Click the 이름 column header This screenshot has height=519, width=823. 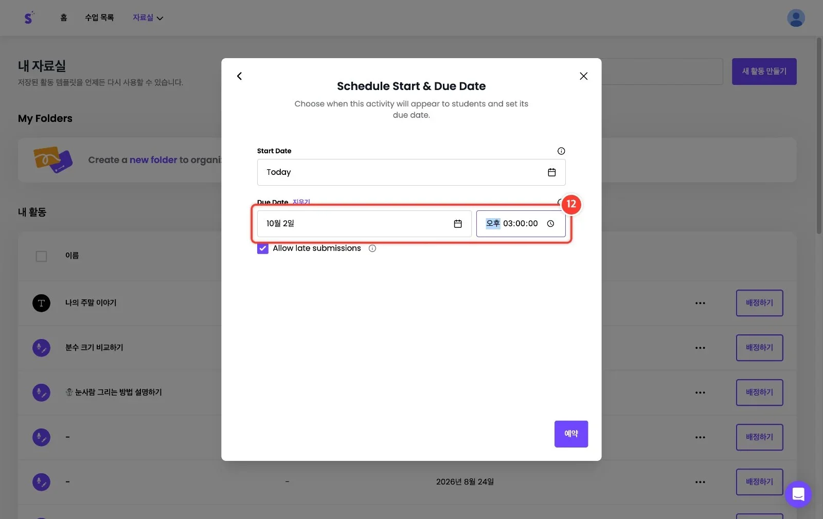(72, 256)
